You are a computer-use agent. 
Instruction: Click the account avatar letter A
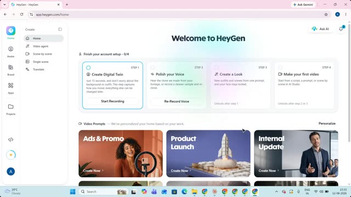pyautogui.click(x=11, y=171)
